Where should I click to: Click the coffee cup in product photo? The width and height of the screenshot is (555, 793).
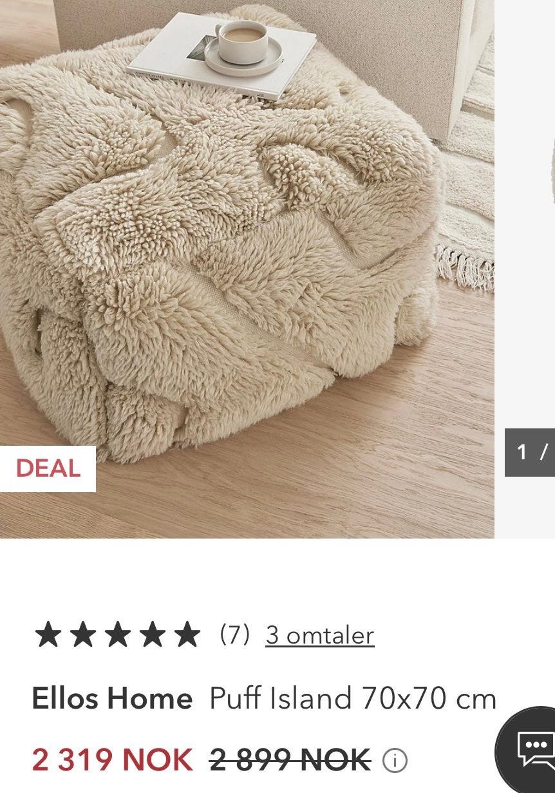[x=243, y=44]
